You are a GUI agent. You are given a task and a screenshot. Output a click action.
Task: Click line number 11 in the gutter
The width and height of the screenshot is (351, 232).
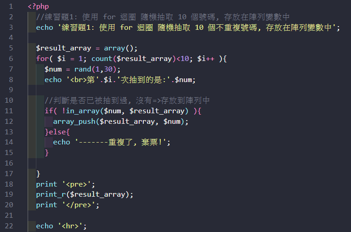click(9, 111)
